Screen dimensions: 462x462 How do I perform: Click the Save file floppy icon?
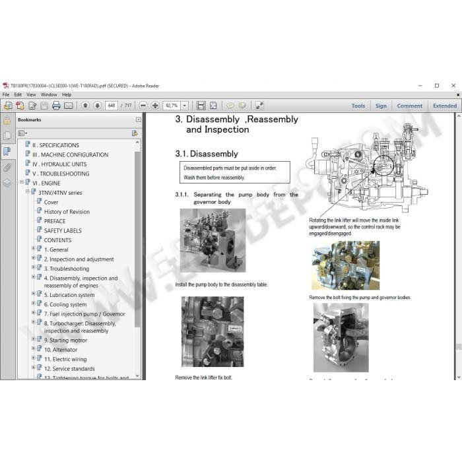point(44,105)
